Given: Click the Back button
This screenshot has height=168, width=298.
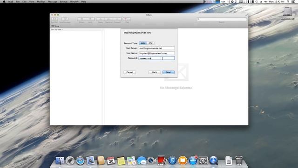Looking at the screenshot, I should point(155,72).
